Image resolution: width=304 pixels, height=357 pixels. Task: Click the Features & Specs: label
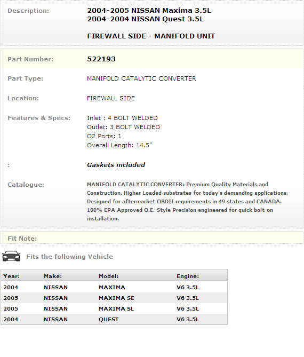[x=39, y=118]
